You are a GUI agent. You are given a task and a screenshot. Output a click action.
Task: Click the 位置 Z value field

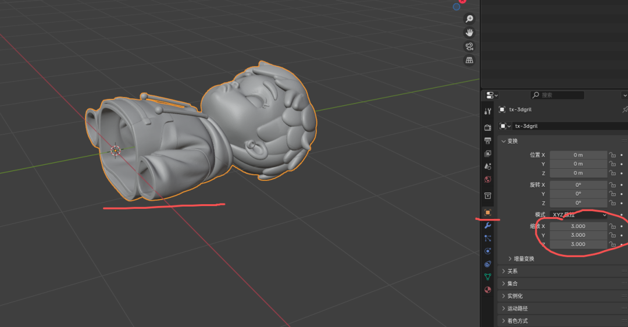pos(579,173)
